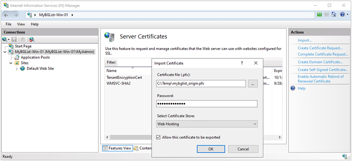The height and width of the screenshot is (161, 352).
Task: Click the address bar arrow after MyBGList-Win-01
Action: [72, 15]
